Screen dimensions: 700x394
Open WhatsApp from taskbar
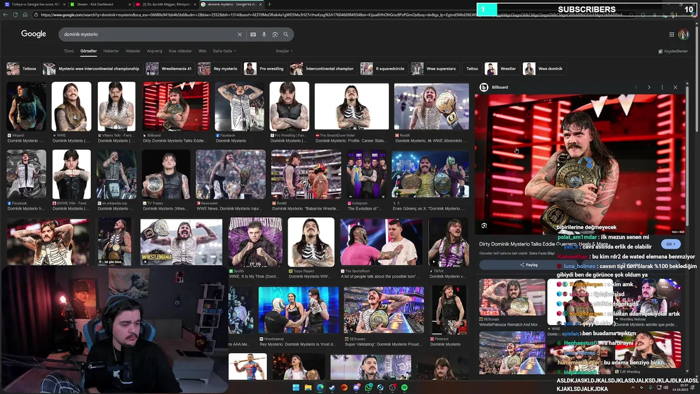click(x=368, y=387)
